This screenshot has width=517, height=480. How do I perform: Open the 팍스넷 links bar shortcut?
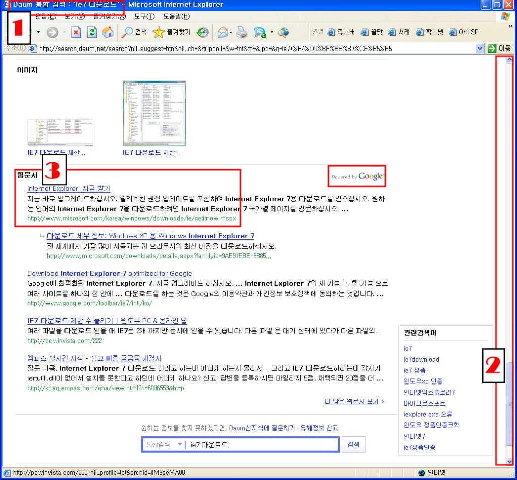[429, 32]
